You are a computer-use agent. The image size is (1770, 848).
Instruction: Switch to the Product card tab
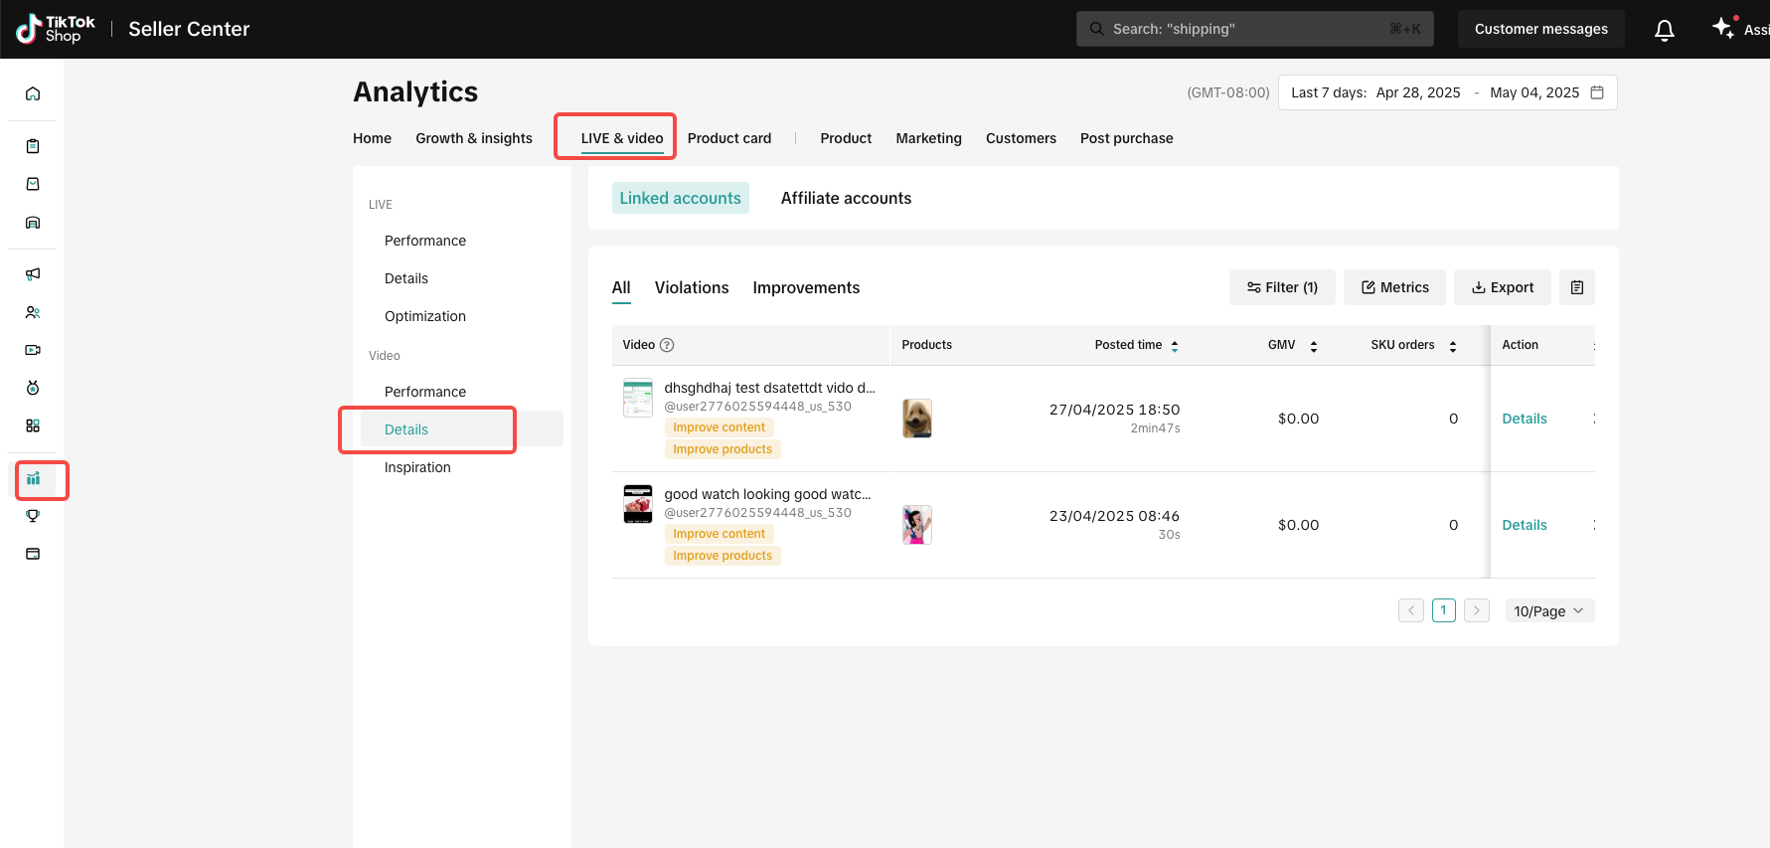click(x=728, y=138)
